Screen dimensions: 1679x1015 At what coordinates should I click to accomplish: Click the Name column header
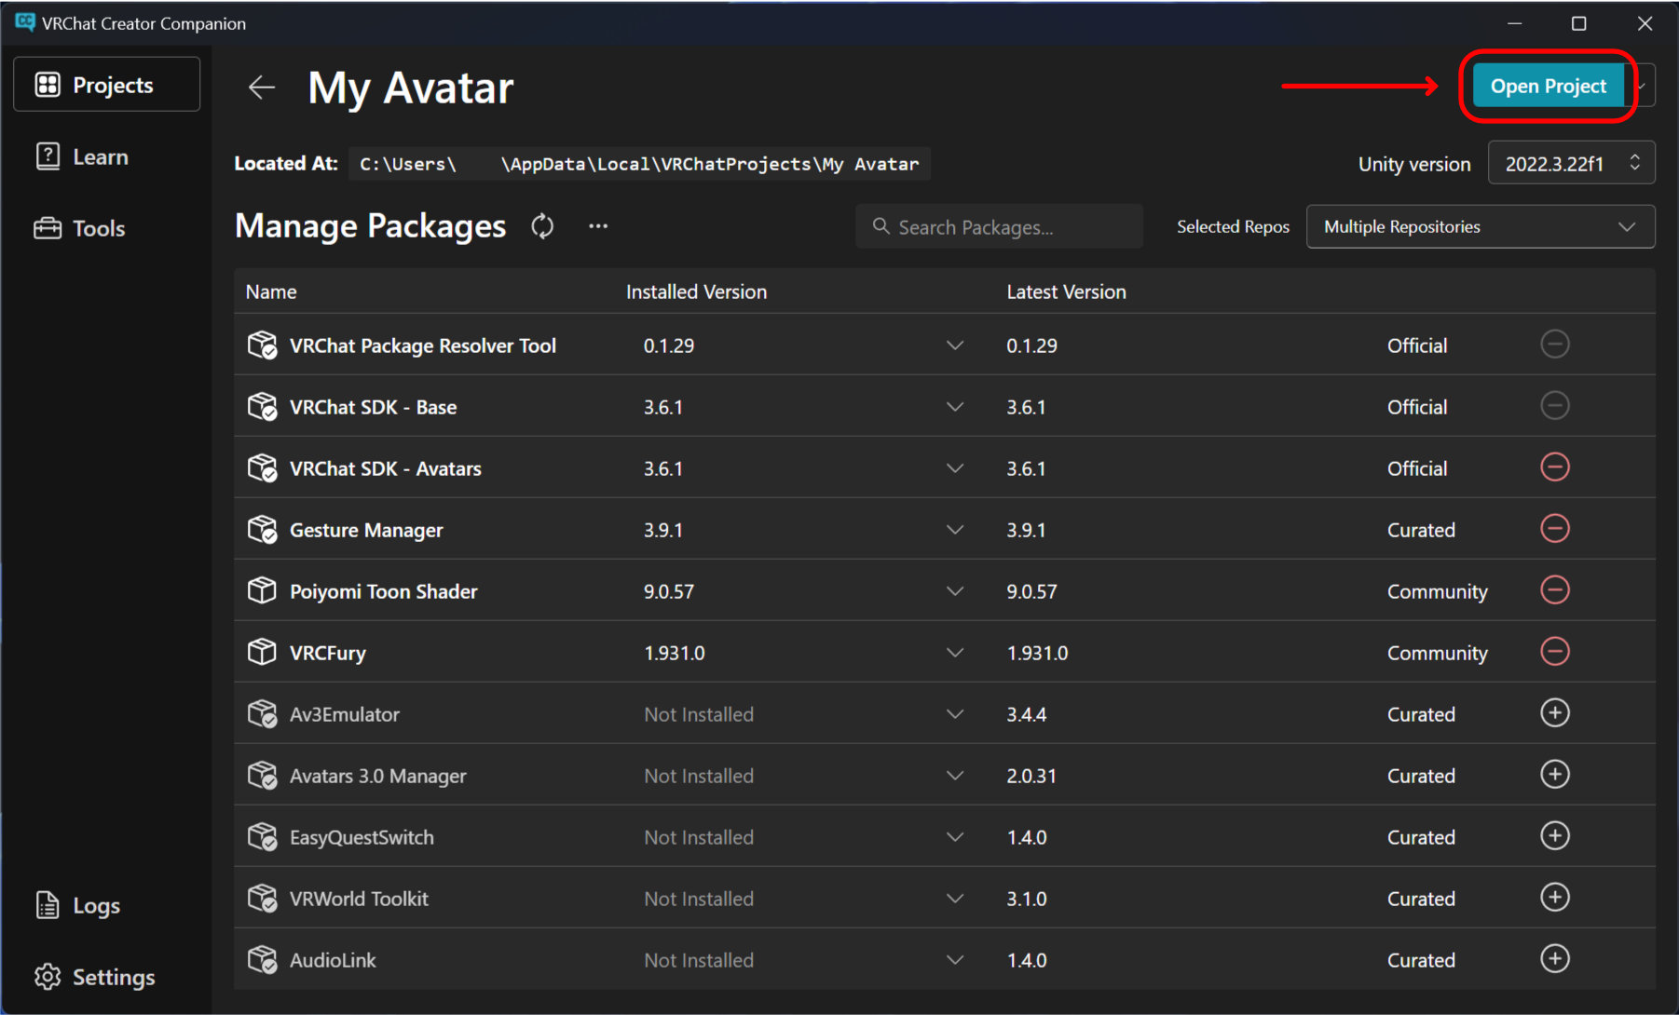point(271,291)
